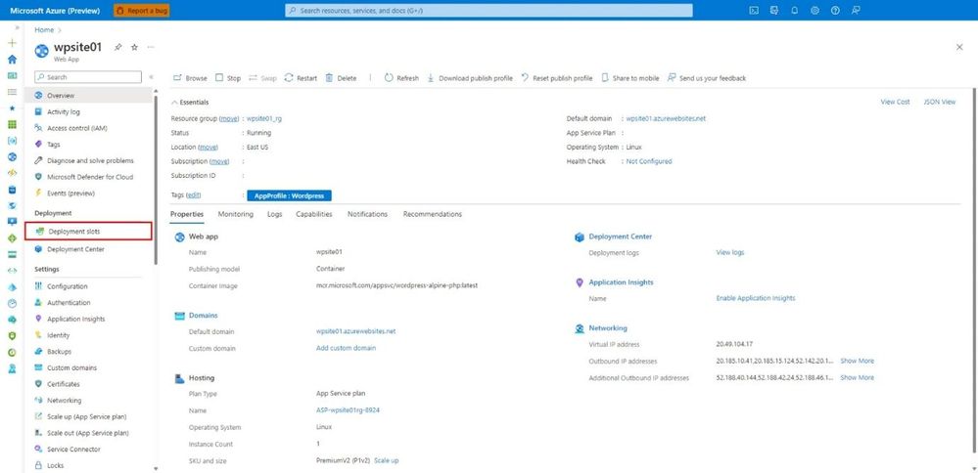Reset publish profile
Screen dimensions: 978x473
click(556, 78)
